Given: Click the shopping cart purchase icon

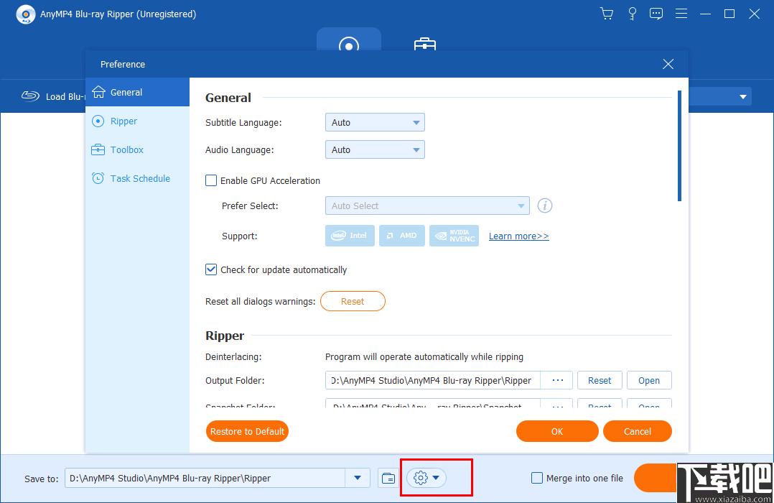Looking at the screenshot, I should pos(607,14).
